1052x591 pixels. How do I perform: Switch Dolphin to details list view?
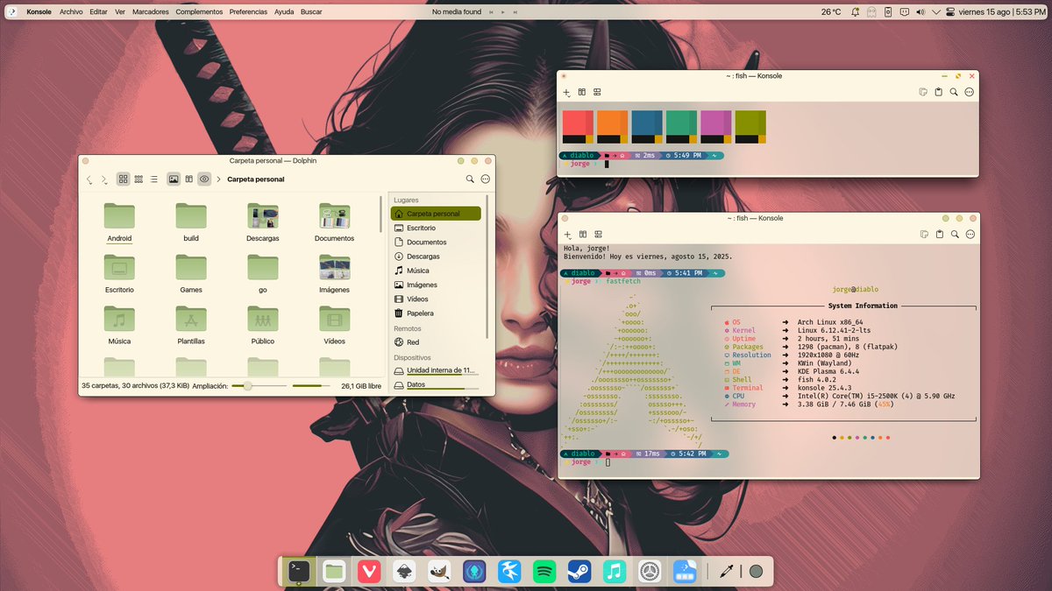pyautogui.click(x=153, y=179)
